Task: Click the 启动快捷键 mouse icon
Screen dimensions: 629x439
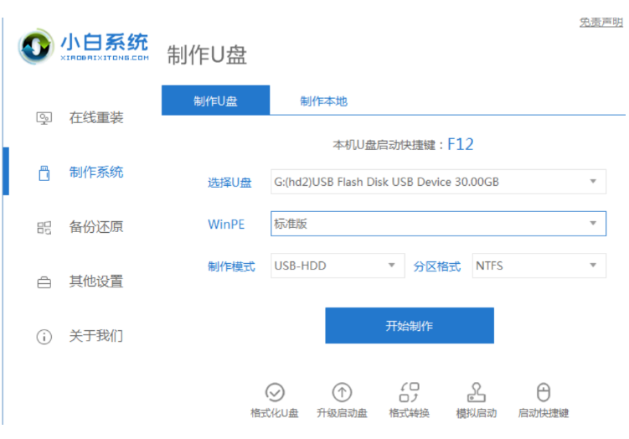Action: click(544, 392)
